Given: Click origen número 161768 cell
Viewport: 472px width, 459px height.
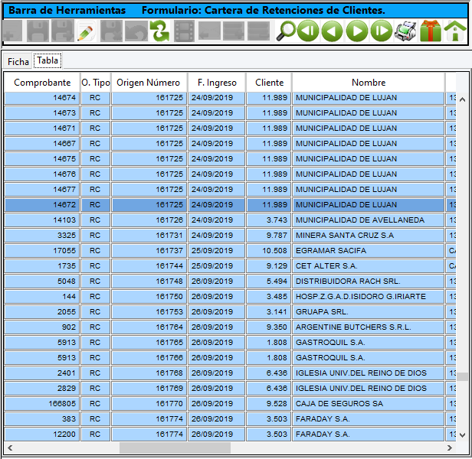Looking at the screenshot, I should pos(149,373).
